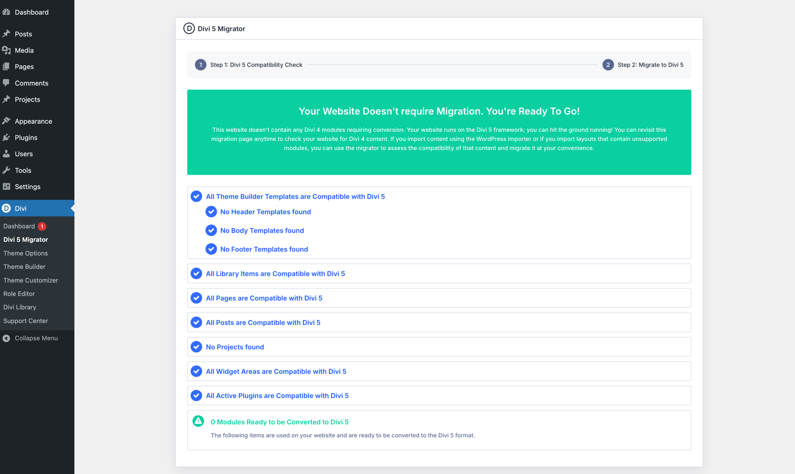
Task: Click the Theme Options link
Action: (x=25, y=253)
